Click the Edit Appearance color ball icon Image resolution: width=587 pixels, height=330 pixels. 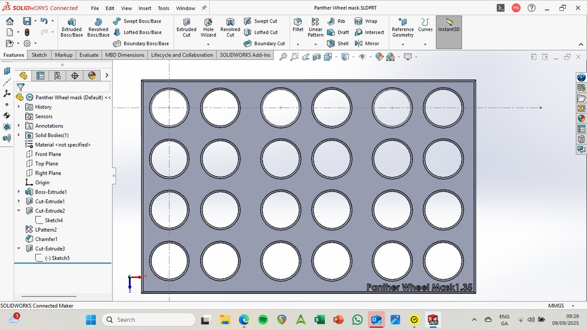pos(379,57)
